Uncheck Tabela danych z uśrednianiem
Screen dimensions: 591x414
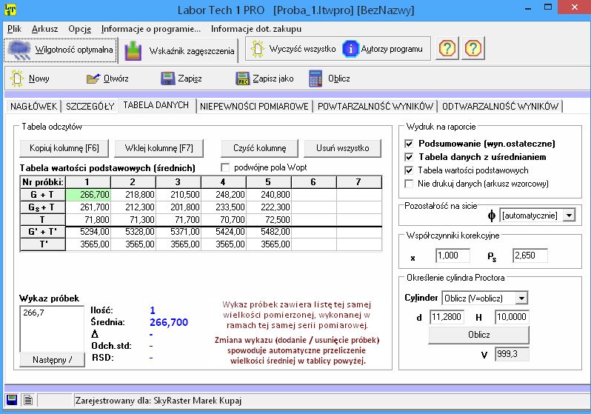point(410,157)
